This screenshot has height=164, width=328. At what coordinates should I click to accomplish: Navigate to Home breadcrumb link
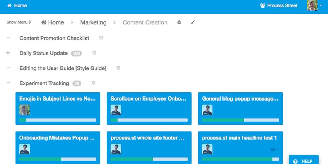point(52,22)
